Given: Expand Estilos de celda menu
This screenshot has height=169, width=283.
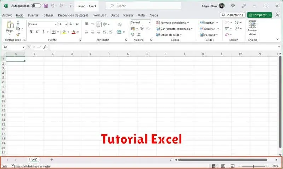Looking at the screenshot, I should tap(169, 35).
